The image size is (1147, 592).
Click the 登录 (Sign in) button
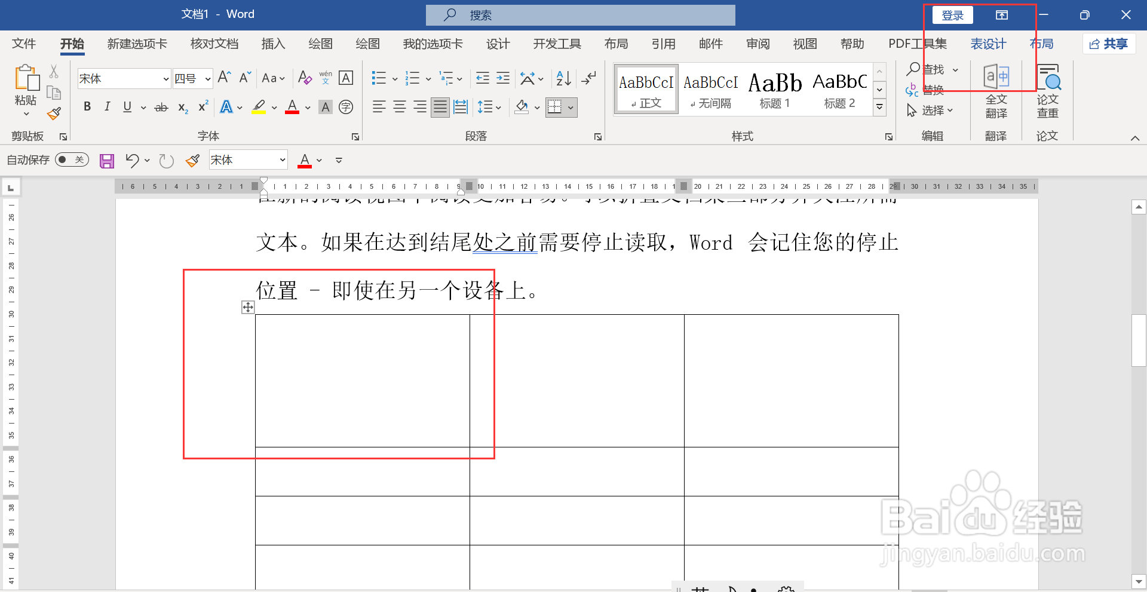[x=952, y=14]
